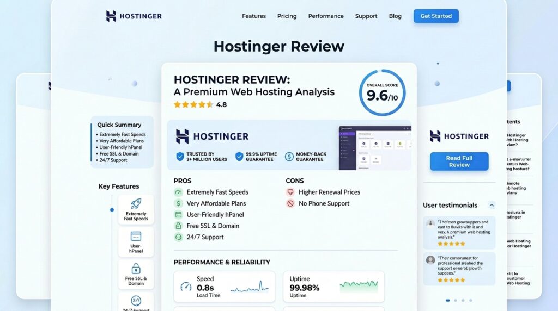Click the 24/7 clock icon in Key Features
The height and width of the screenshot is (311, 558).
pyautogui.click(x=136, y=301)
